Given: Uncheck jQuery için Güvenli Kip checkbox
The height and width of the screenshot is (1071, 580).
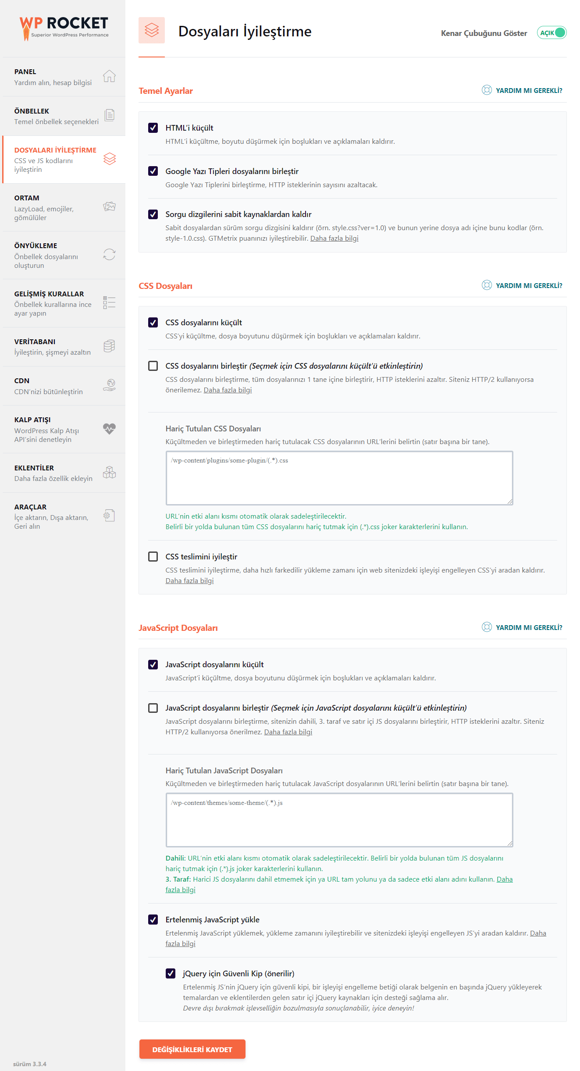Looking at the screenshot, I should [x=171, y=973].
